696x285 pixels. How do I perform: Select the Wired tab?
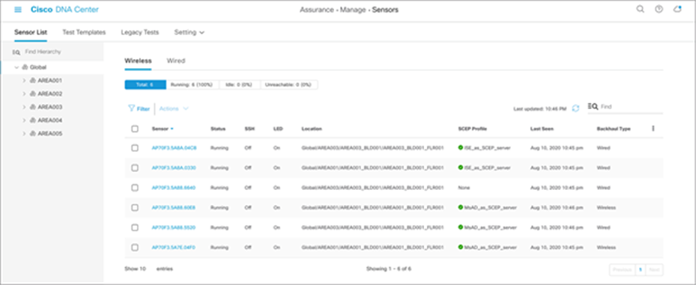coord(176,61)
